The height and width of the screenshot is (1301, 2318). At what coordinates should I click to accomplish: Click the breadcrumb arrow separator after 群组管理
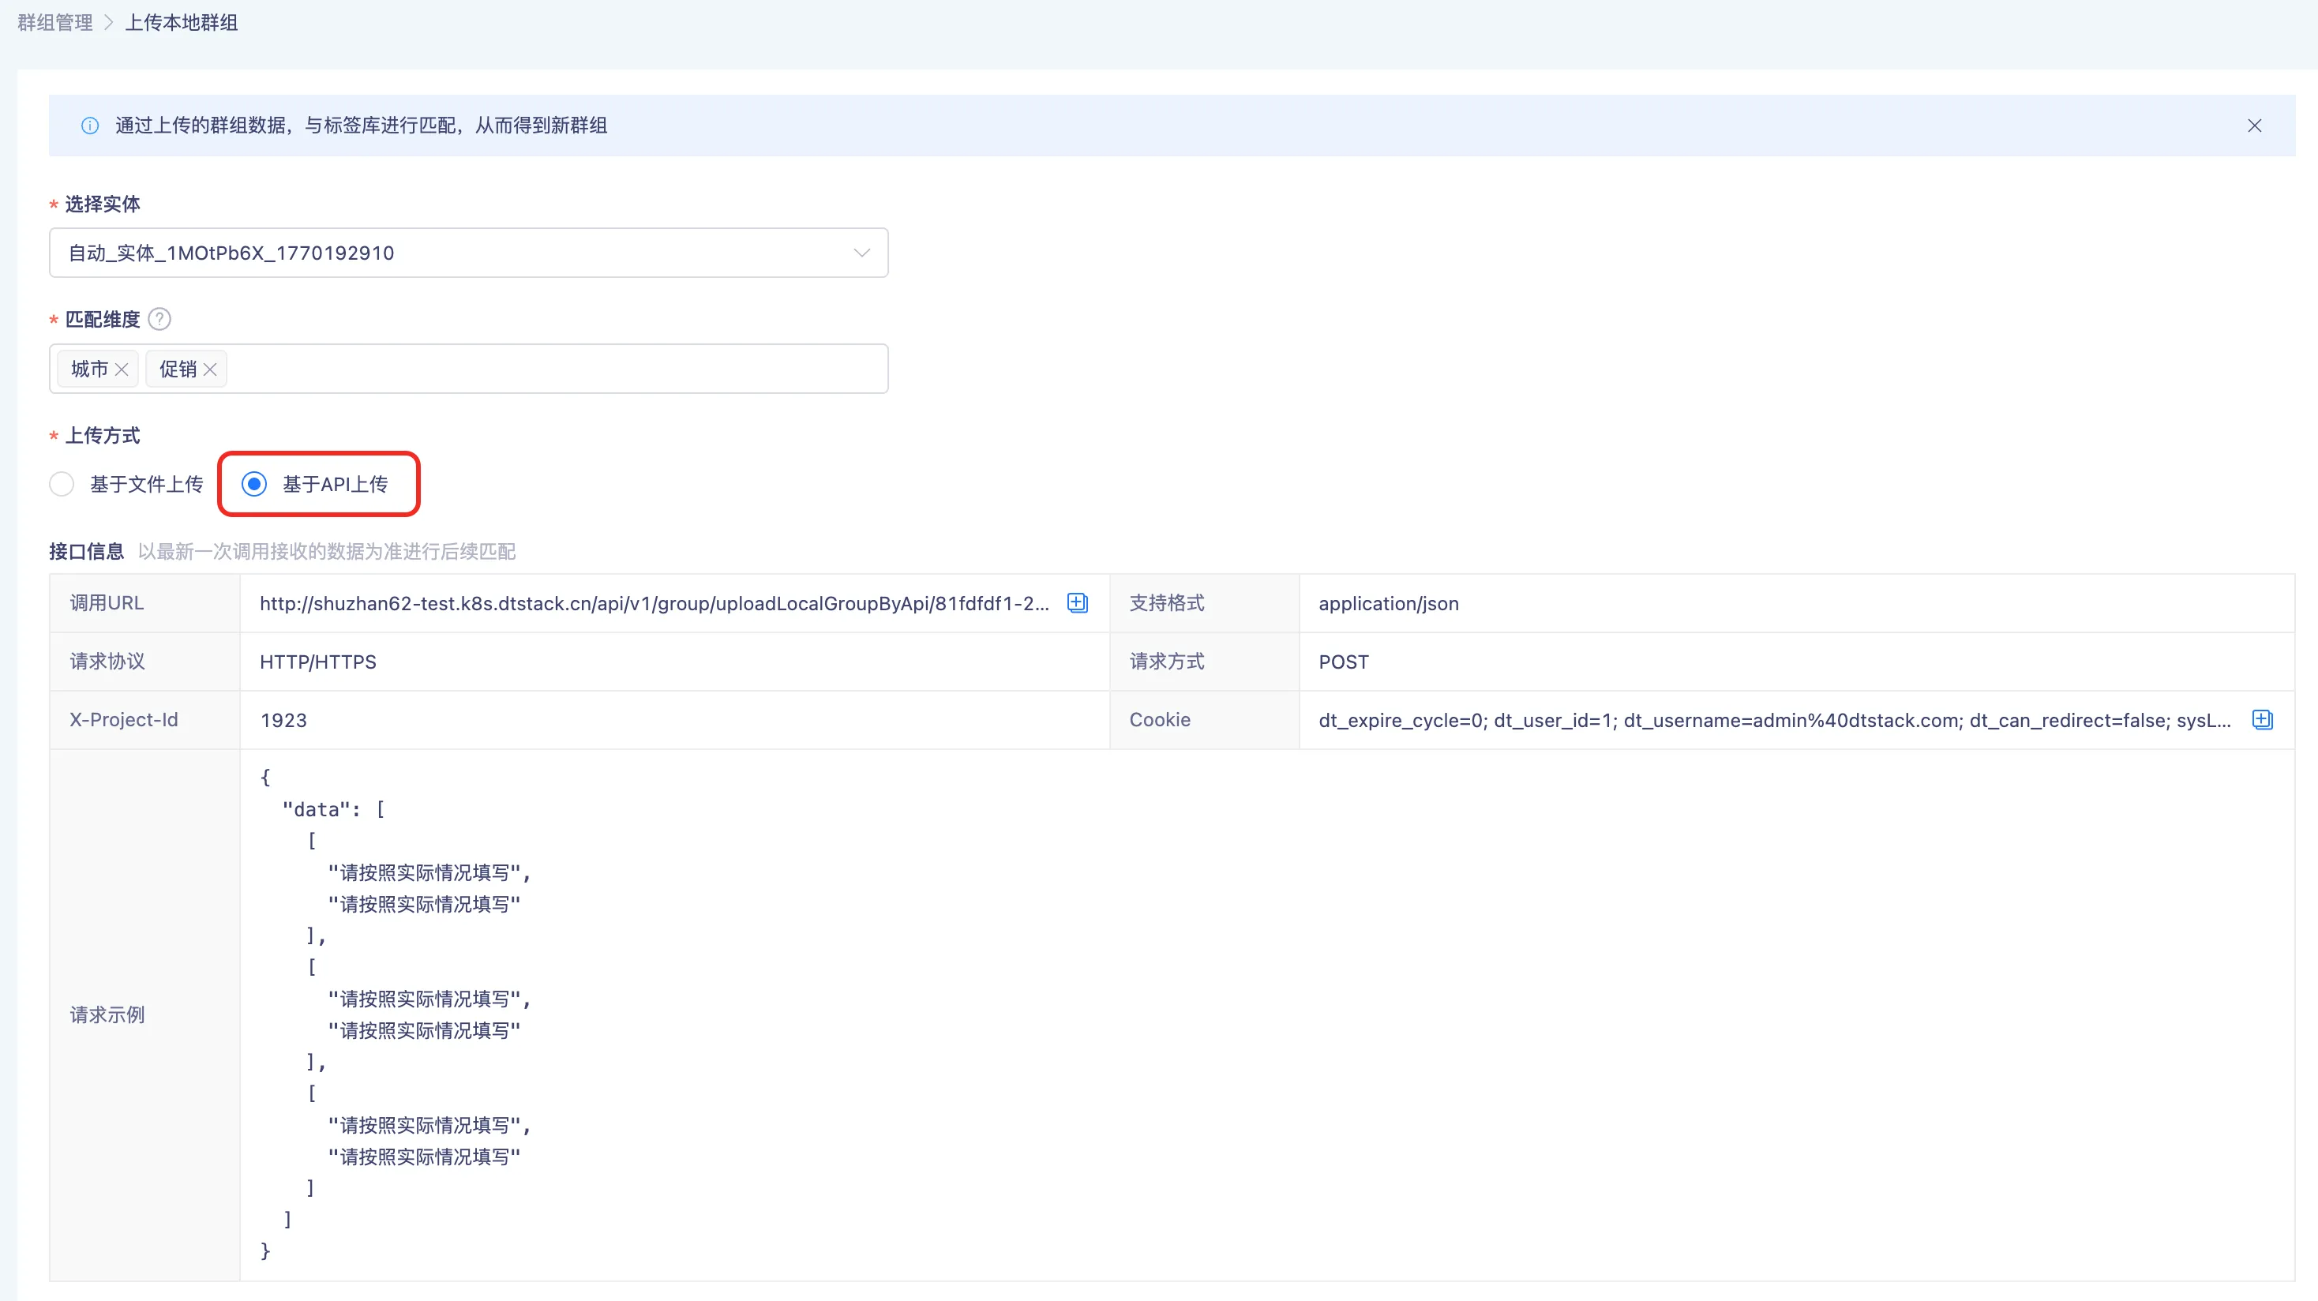point(109,22)
